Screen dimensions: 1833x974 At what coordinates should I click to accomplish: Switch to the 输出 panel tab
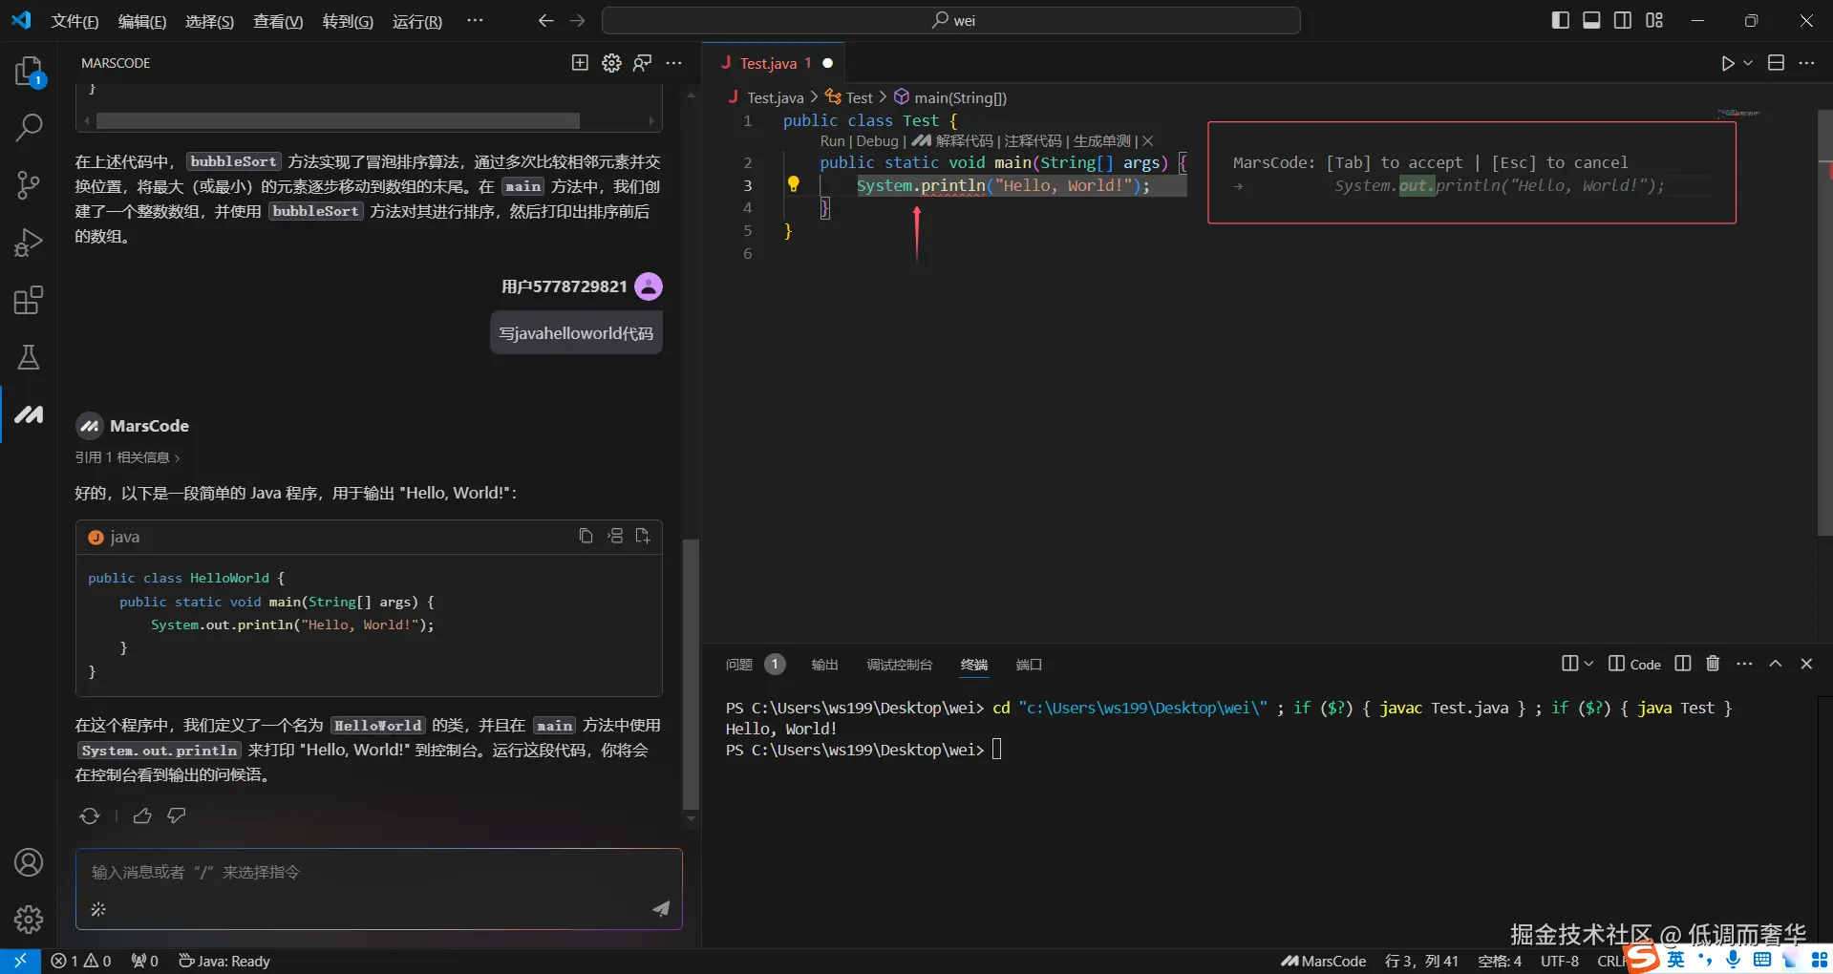pyautogui.click(x=824, y=665)
